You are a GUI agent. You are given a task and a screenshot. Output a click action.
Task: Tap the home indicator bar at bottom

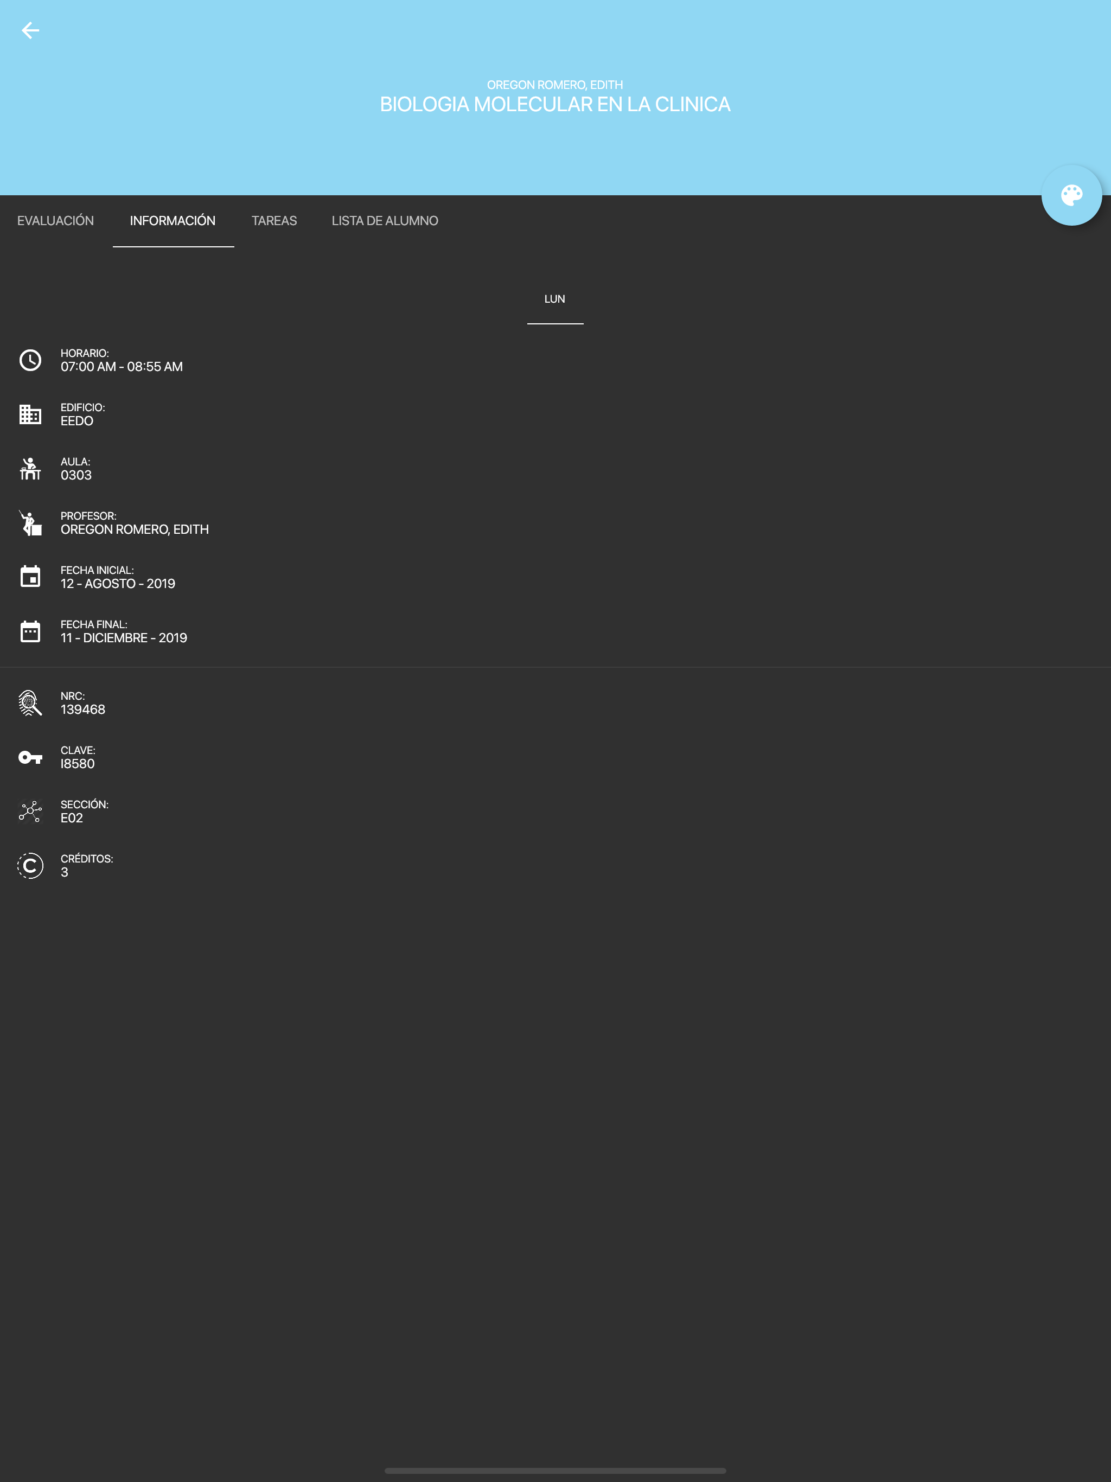point(555,1471)
